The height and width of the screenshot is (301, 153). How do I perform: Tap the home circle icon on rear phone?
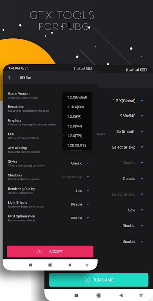click(99, 295)
